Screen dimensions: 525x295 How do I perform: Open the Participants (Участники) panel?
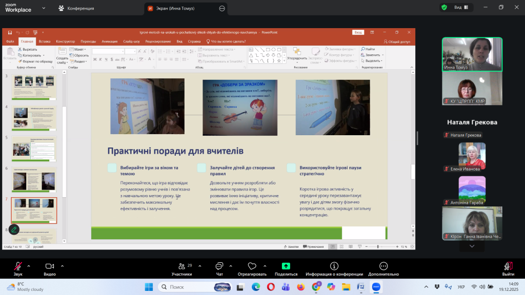pos(181,266)
